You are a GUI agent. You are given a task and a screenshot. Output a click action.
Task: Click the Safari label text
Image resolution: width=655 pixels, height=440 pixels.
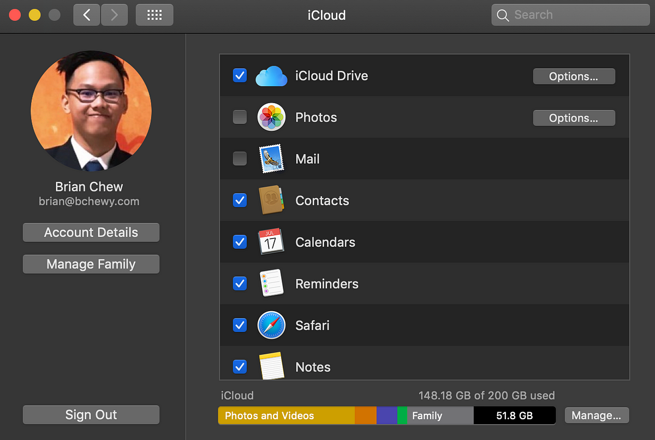[312, 325]
